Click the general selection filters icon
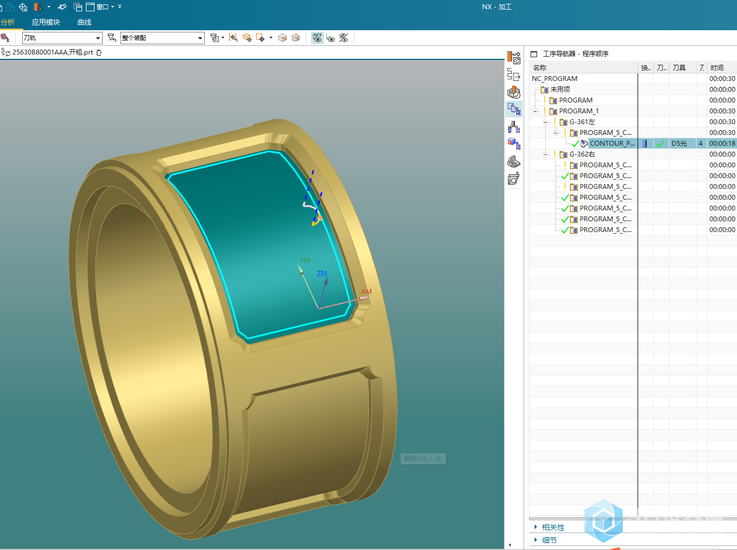This screenshot has width=737, height=550. click(x=214, y=38)
